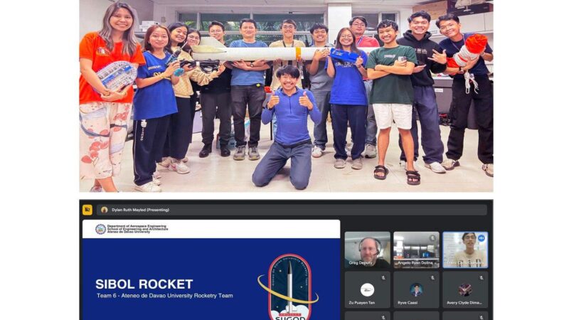The width and height of the screenshot is (569, 320).
Task: Click the group photo with the rocket
Action: 287,96
